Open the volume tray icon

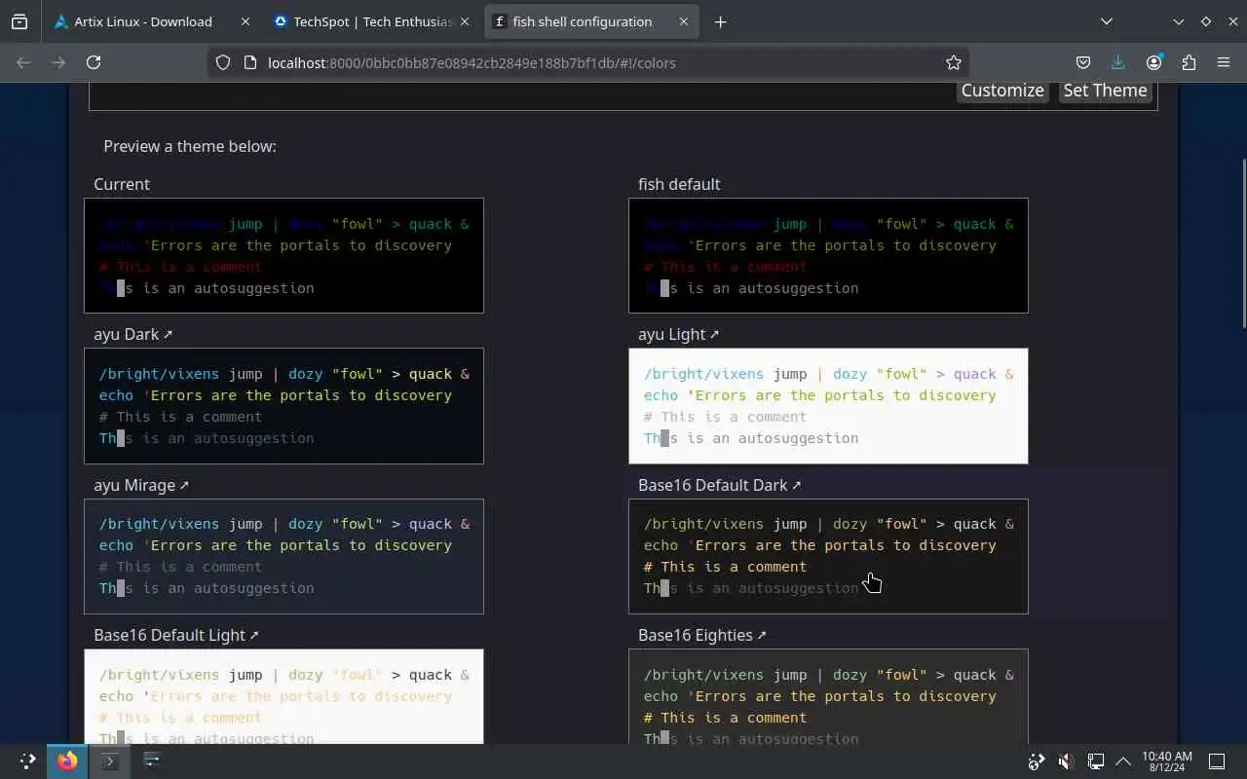click(1066, 760)
